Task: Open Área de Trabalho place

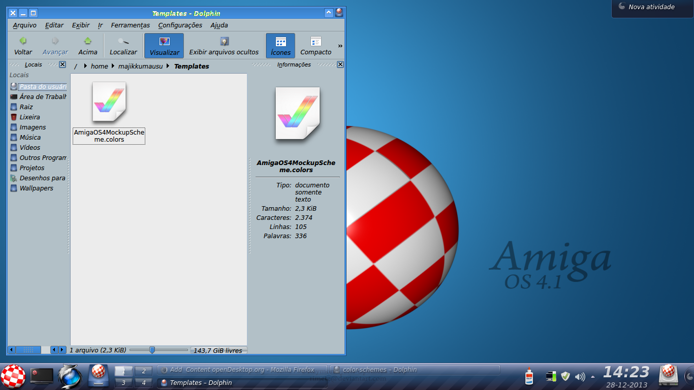Action: point(38,97)
